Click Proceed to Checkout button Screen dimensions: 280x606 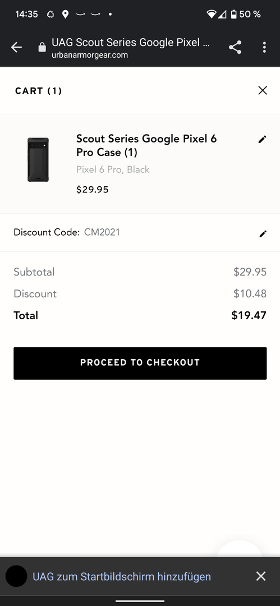tap(140, 363)
